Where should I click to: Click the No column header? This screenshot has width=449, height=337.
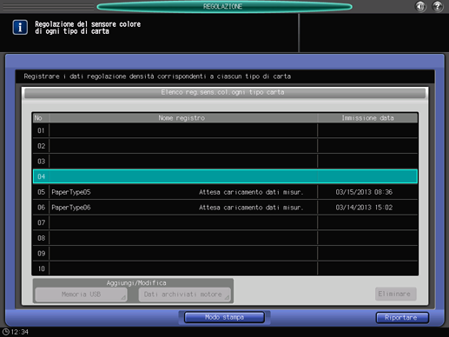click(x=41, y=118)
